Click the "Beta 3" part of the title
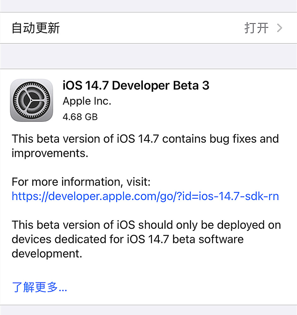 click(x=191, y=85)
